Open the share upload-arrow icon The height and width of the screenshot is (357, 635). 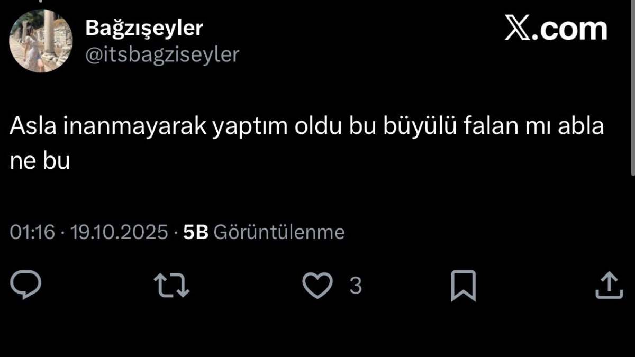coord(609,286)
